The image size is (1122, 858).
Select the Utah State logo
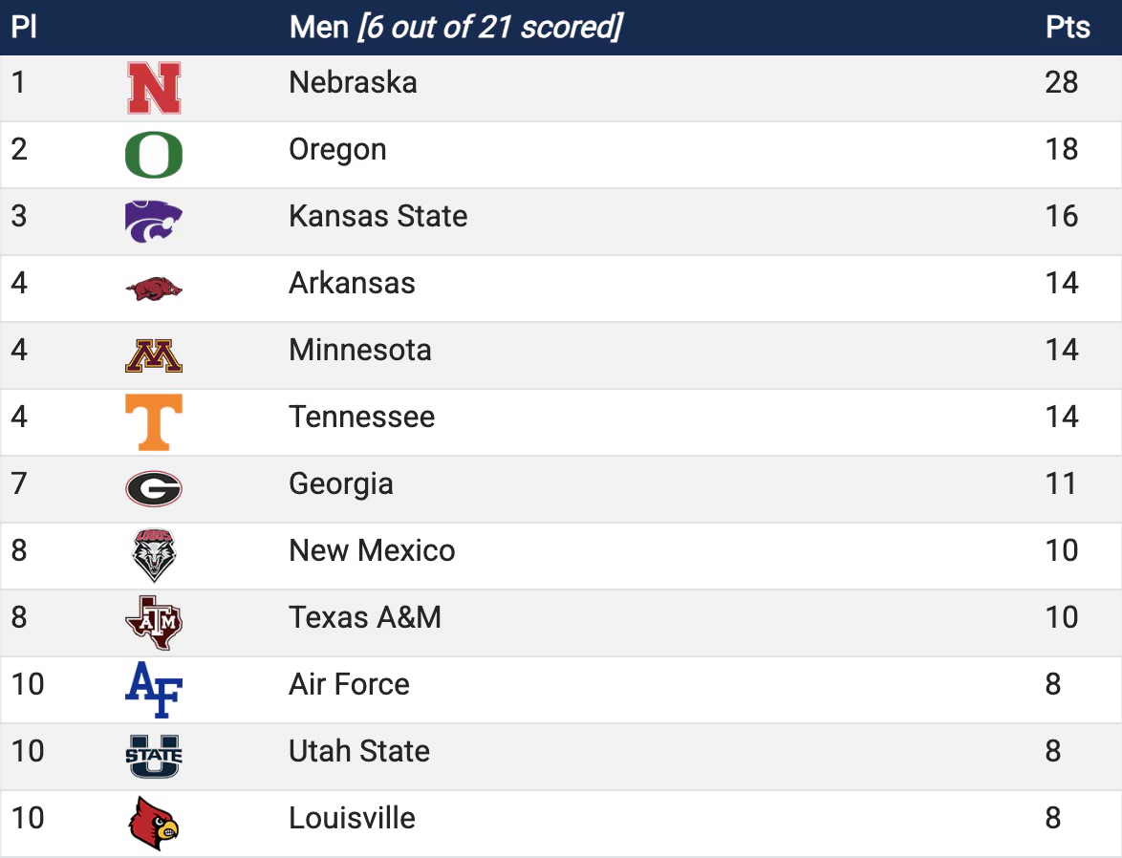pos(154,757)
